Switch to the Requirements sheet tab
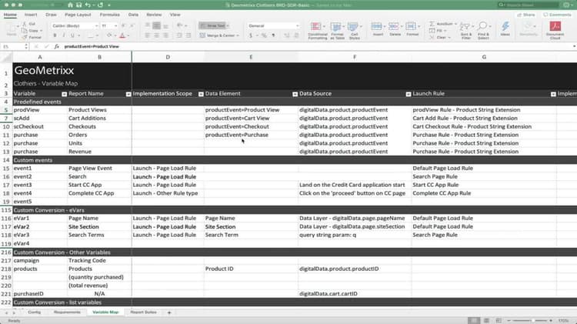Screen dimensions: 577x324 67,312
